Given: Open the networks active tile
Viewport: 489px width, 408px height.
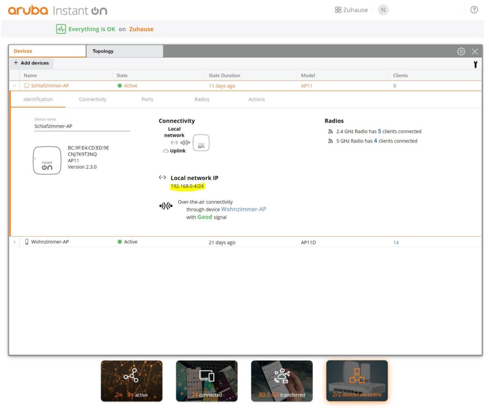Looking at the screenshot, I should point(132,381).
